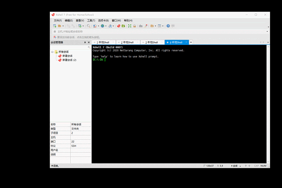Screen dimensions: 282x188
Task: Collapse the 所有会话 tree folder
Action: (x=52, y=52)
